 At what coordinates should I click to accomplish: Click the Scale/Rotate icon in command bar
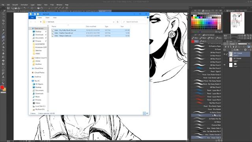42,8
